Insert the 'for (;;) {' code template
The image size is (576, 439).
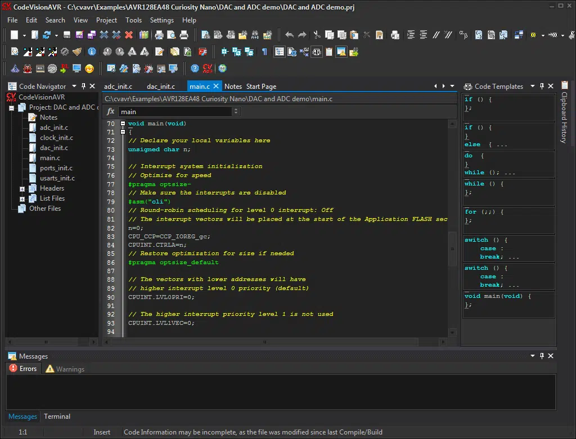tap(508, 220)
